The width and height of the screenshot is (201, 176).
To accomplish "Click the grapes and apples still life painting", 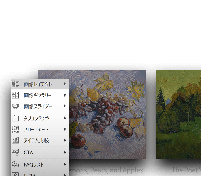I will (x=108, y=114).
